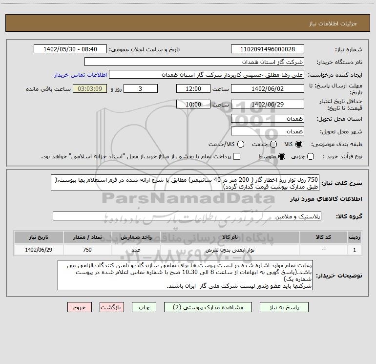This screenshot has width=376, height=364.
Task: Click the شماره نیاز number field
Action: [x=268, y=49]
